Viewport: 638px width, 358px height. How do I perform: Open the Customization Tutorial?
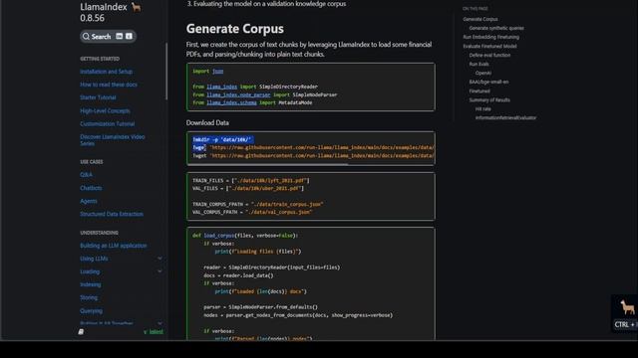pyautogui.click(x=108, y=123)
